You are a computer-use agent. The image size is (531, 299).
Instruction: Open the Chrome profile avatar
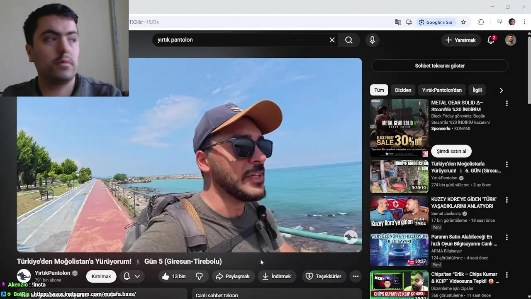coord(512,22)
